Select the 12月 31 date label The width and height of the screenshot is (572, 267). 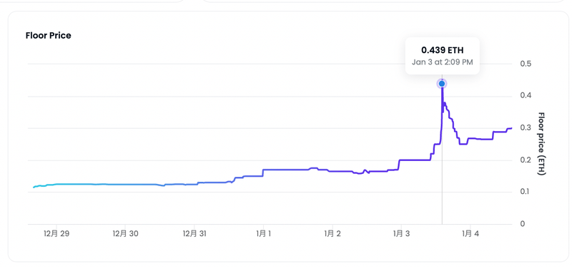194,234
